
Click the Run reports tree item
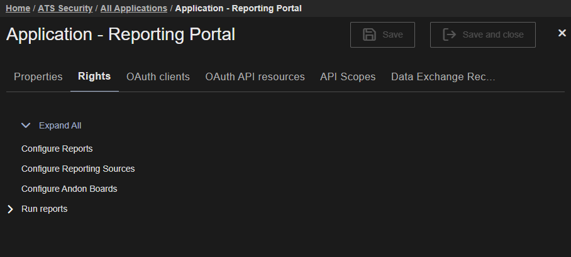[x=44, y=209]
